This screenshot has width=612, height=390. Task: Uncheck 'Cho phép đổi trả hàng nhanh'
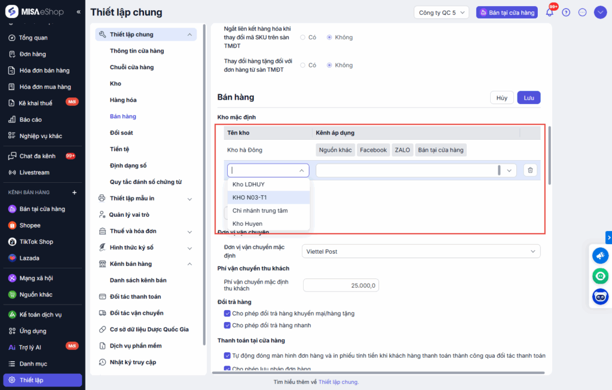coord(227,325)
